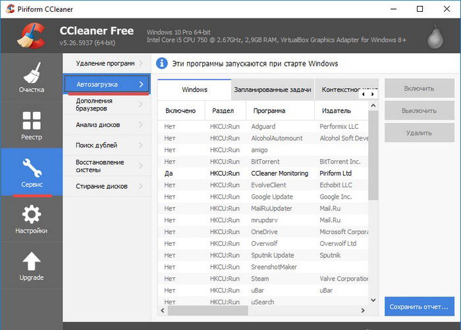Select the CCleaner Monitoring row
The image size is (461, 330).
point(263,174)
